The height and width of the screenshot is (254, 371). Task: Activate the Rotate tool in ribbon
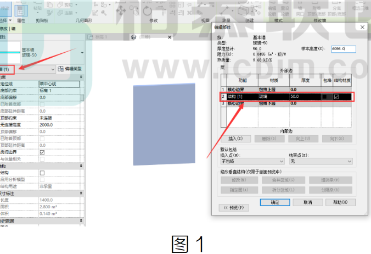(x=147, y=11)
